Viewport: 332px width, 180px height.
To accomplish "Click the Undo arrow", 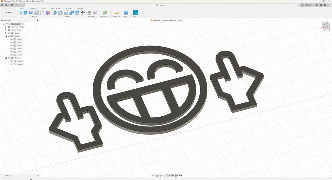I will [x=17, y=5].
